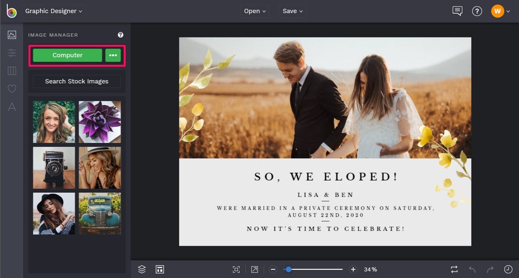Click the redo arrow icon
This screenshot has width=519, height=278.
(x=490, y=269)
